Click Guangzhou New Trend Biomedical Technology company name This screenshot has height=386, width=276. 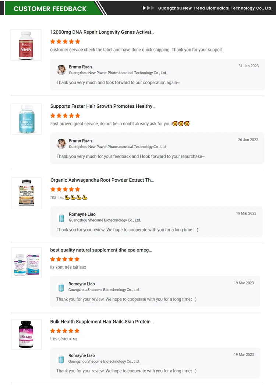click(x=215, y=8)
